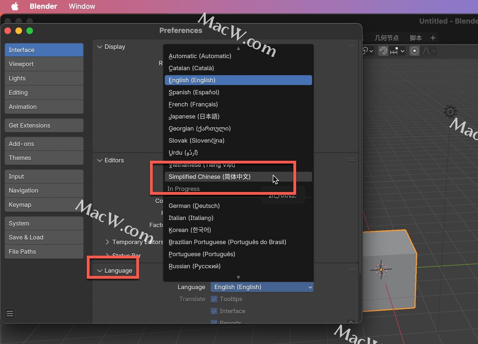Viewport: 478px width, 344px height.
Task: Select the cube in the viewport
Action: click(x=390, y=270)
